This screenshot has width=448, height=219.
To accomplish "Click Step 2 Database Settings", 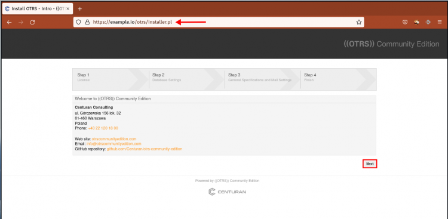I will (186, 79).
